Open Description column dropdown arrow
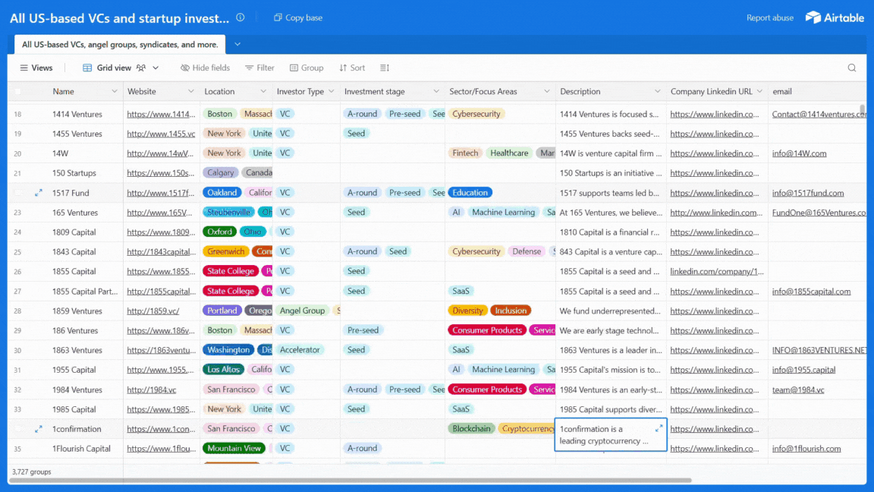Screen dimensions: 874x492 coord(657,91)
